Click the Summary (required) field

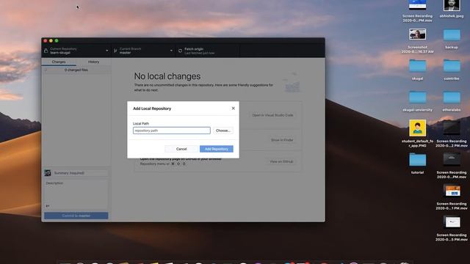[x=80, y=173]
